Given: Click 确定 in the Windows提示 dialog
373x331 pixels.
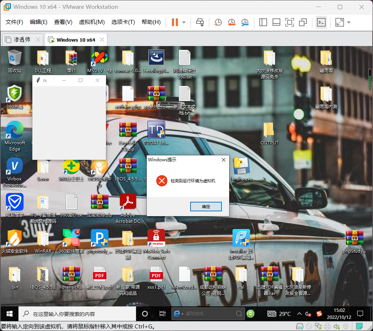Looking at the screenshot, I should tap(206, 207).
